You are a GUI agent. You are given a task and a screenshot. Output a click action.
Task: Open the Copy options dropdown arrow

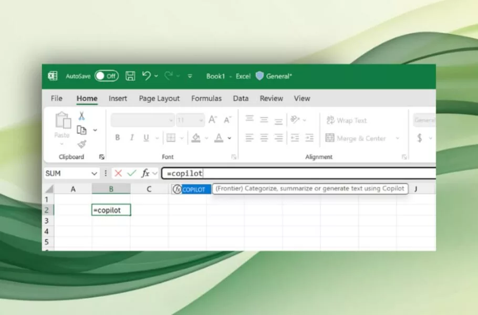coord(95,130)
